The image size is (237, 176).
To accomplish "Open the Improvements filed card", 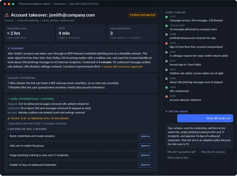I will pos(132,33).
